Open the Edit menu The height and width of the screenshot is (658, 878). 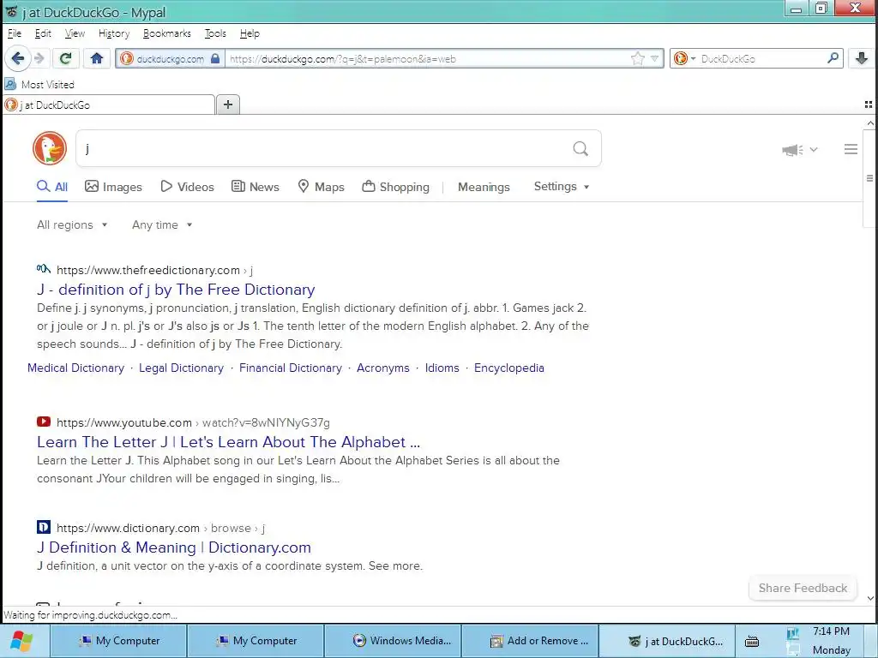click(x=43, y=33)
